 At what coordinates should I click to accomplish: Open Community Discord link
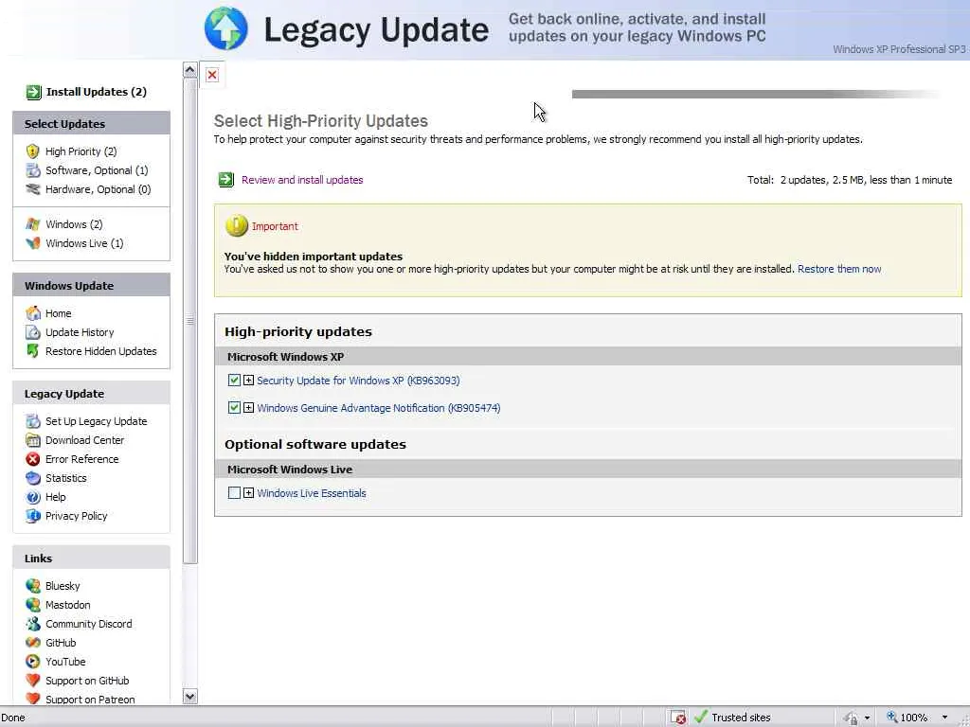pos(88,624)
